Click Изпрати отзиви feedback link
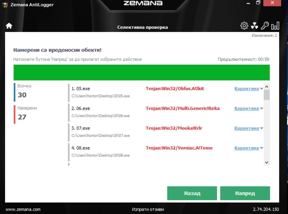Screen dimensions: 288x214 (x=148, y=209)
